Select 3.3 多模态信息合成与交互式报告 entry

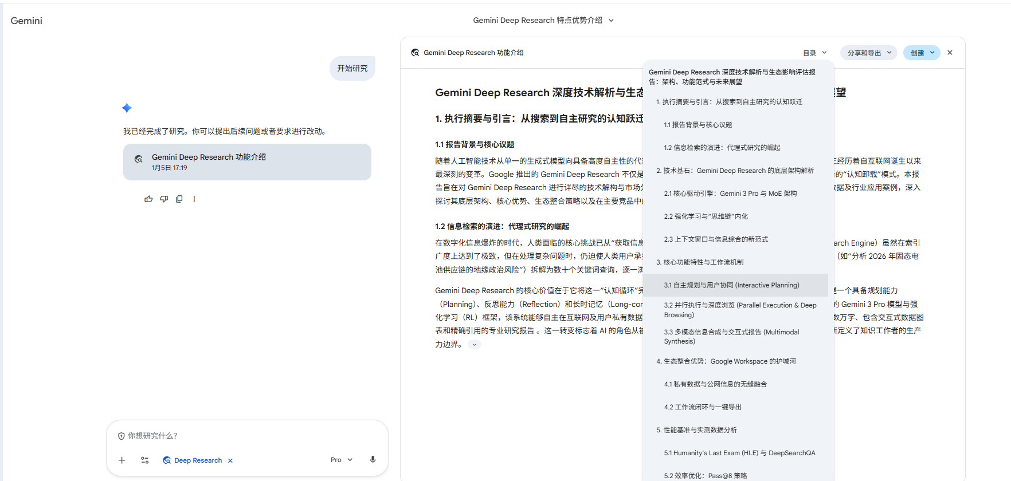tap(735, 337)
